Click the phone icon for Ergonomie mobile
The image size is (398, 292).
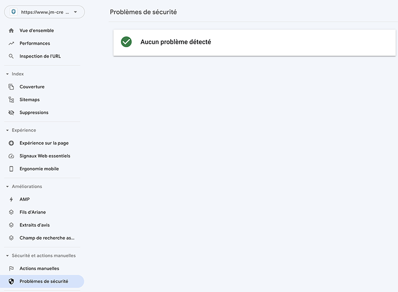coord(11,169)
